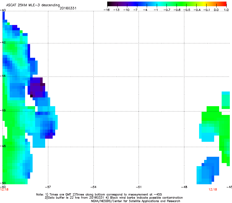The image size is (232, 203).
Task: Click the color bar label -0.5
Action: pos(187,10)
